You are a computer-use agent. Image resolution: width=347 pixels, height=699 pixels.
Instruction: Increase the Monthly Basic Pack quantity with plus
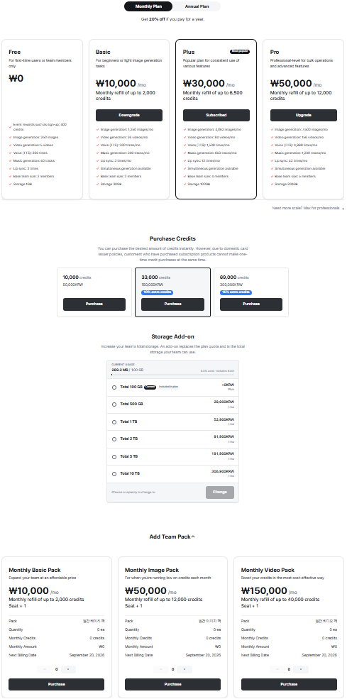coord(68,669)
